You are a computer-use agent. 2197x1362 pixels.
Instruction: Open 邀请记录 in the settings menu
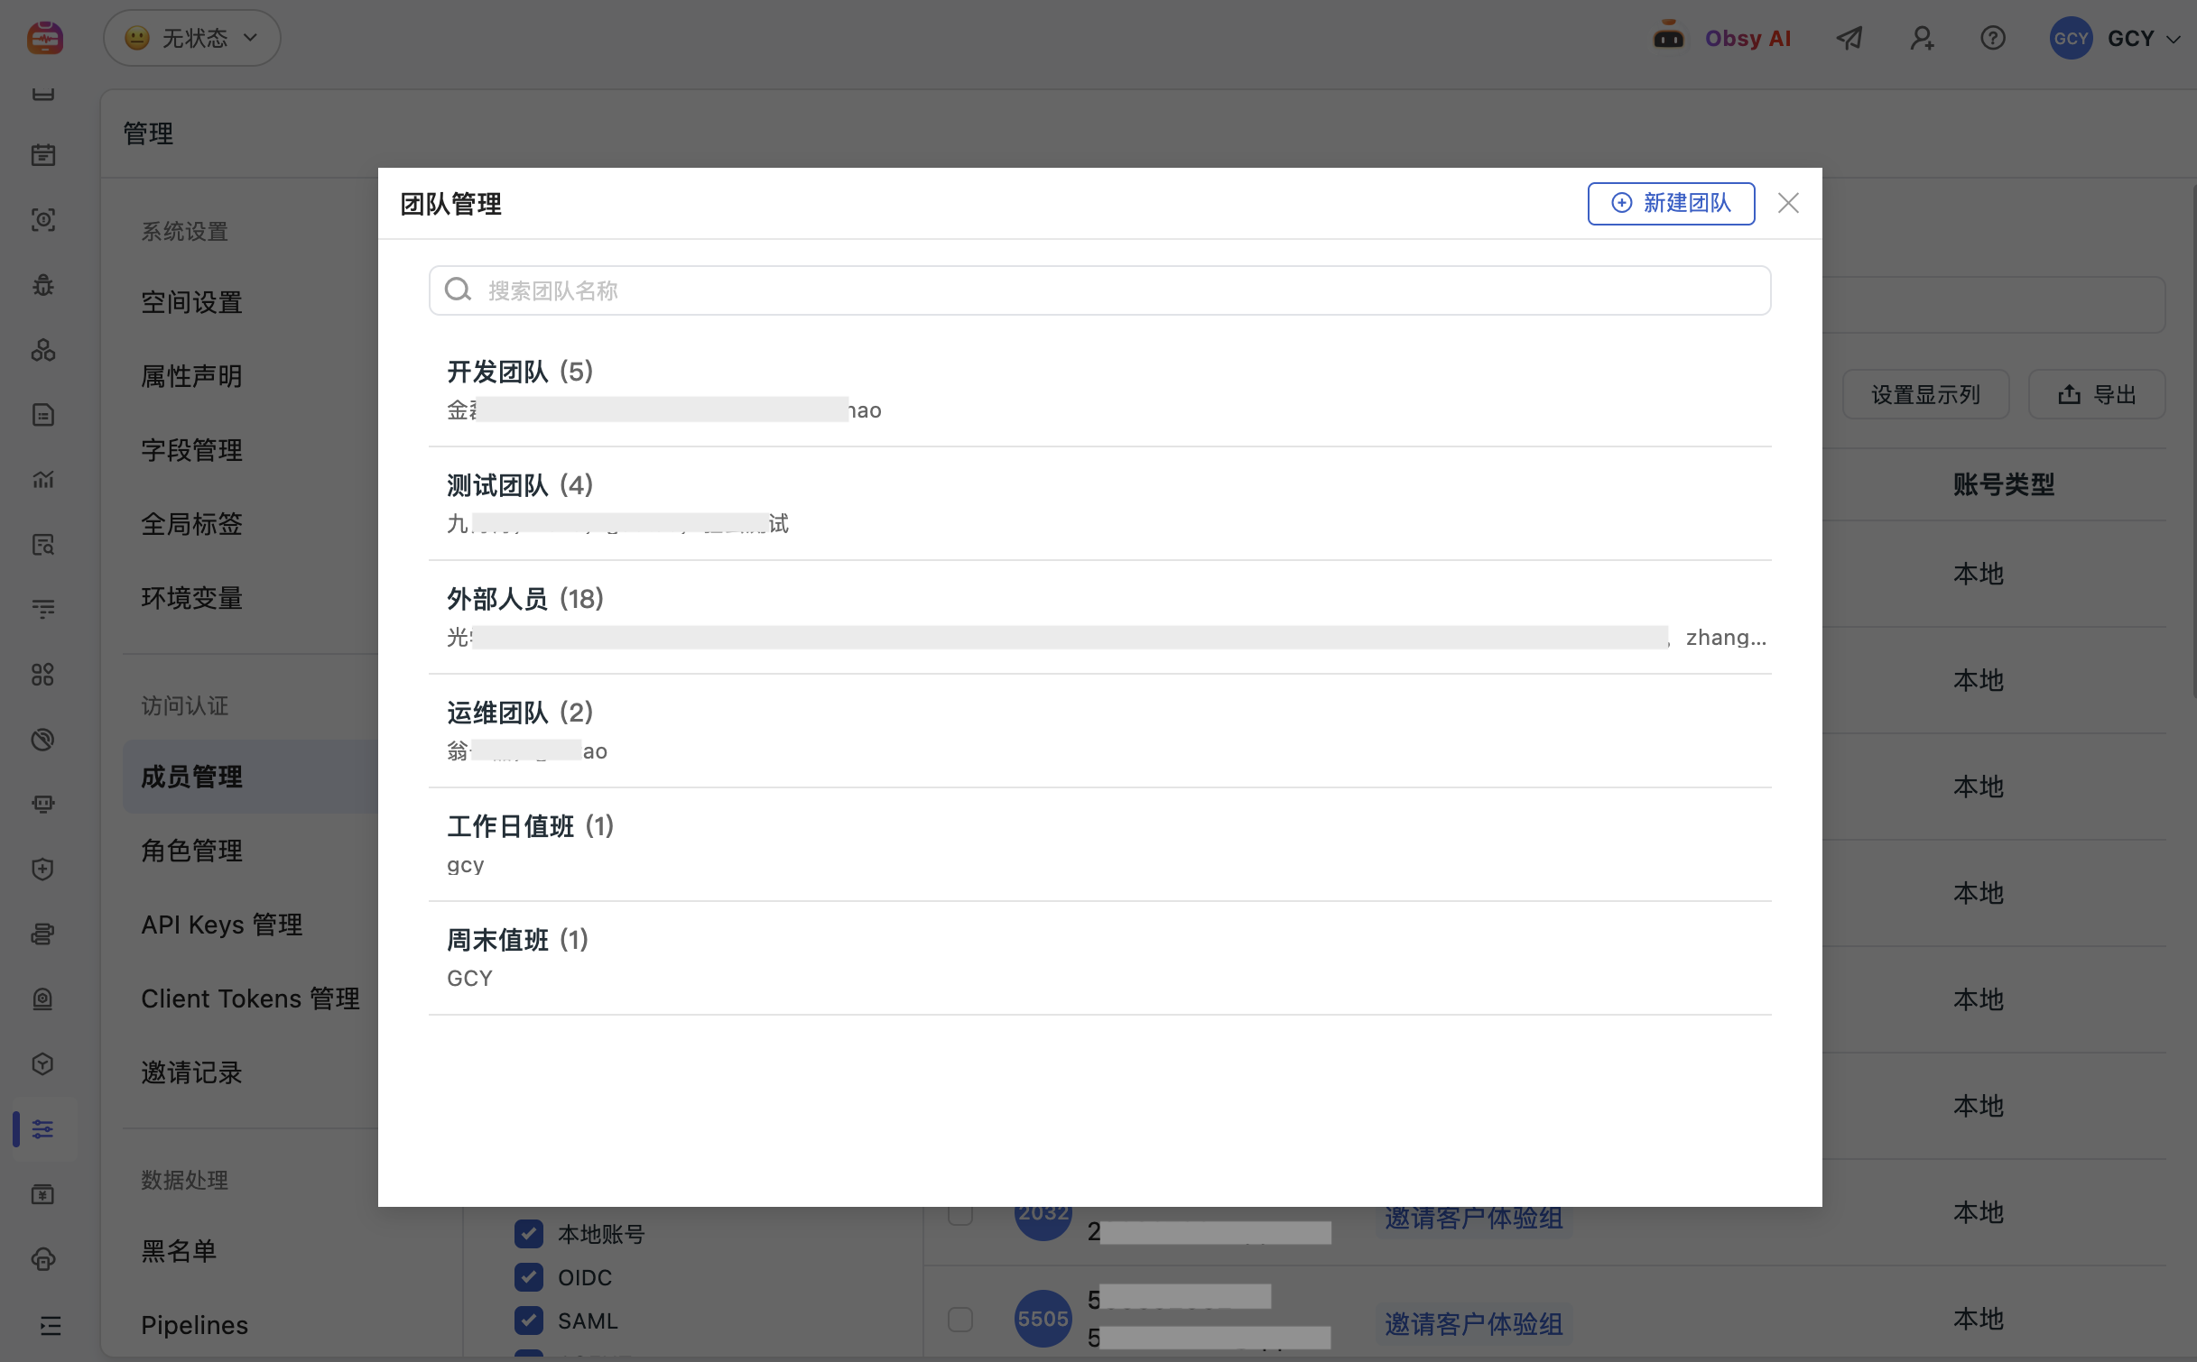(191, 1072)
